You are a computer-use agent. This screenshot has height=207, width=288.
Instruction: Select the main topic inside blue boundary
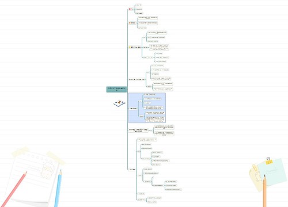point(133,109)
